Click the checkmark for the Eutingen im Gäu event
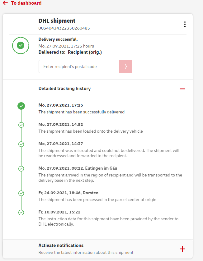 click(x=21, y=169)
